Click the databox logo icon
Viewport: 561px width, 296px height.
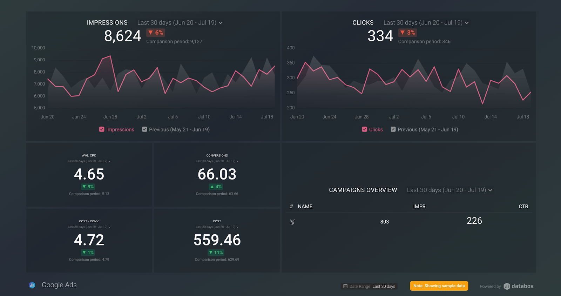(507, 286)
